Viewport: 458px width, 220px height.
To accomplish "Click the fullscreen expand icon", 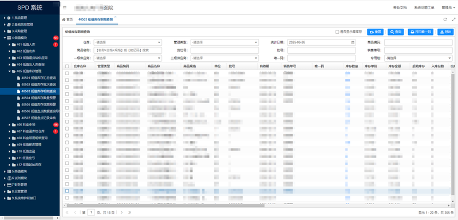I will tap(453, 19).
